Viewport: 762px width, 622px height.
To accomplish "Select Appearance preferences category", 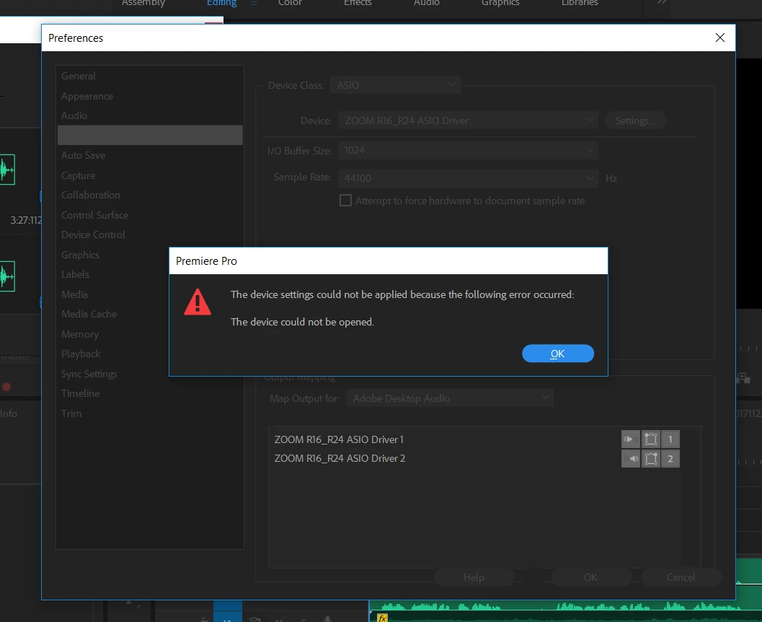I will [x=87, y=96].
